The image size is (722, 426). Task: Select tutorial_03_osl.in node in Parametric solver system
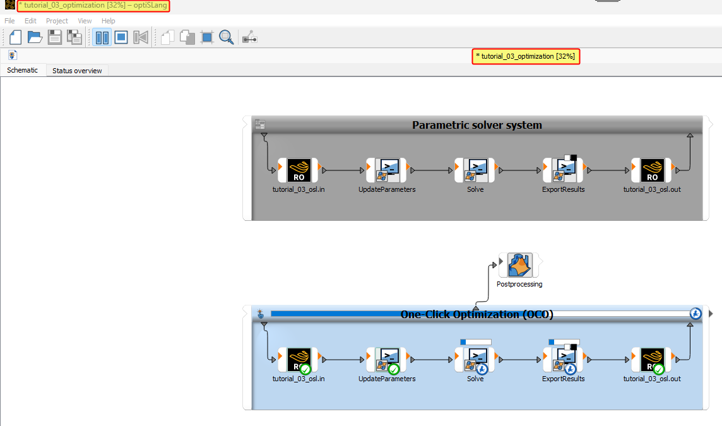[x=299, y=170]
